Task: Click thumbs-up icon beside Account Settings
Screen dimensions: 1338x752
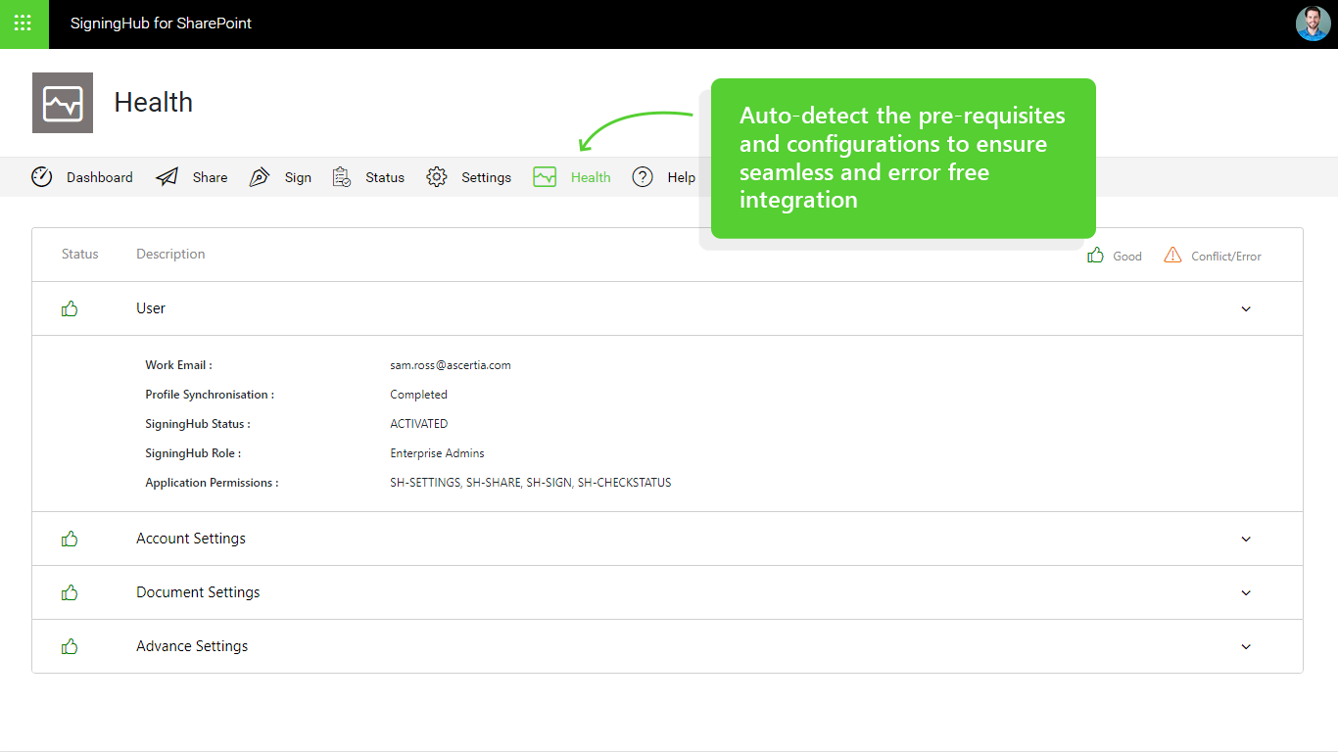Action: [x=70, y=539]
